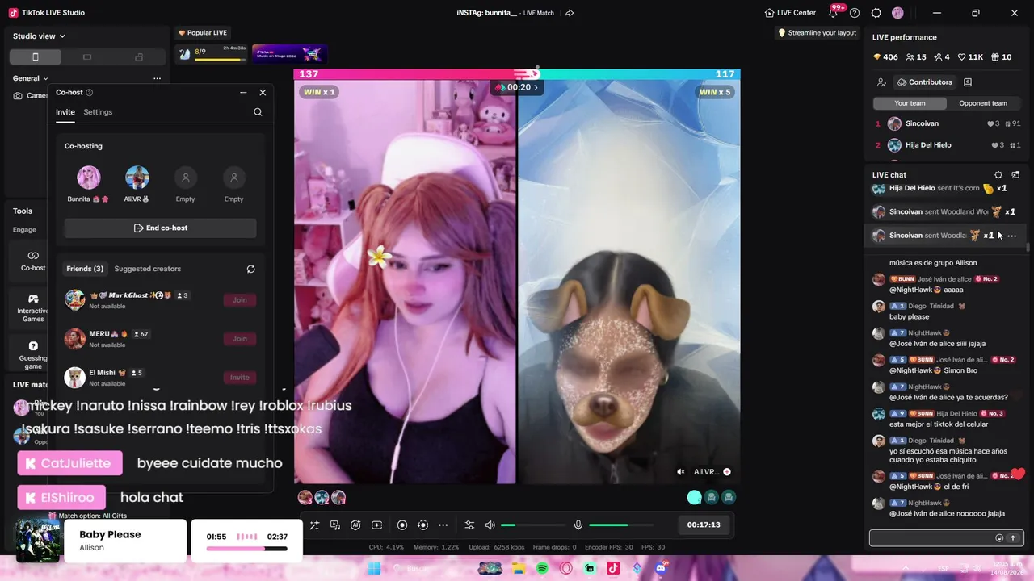Open Co-host help info icon
This screenshot has height=581, width=1034.
[90, 93]
